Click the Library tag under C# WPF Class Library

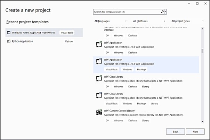(x=146, y=87)
